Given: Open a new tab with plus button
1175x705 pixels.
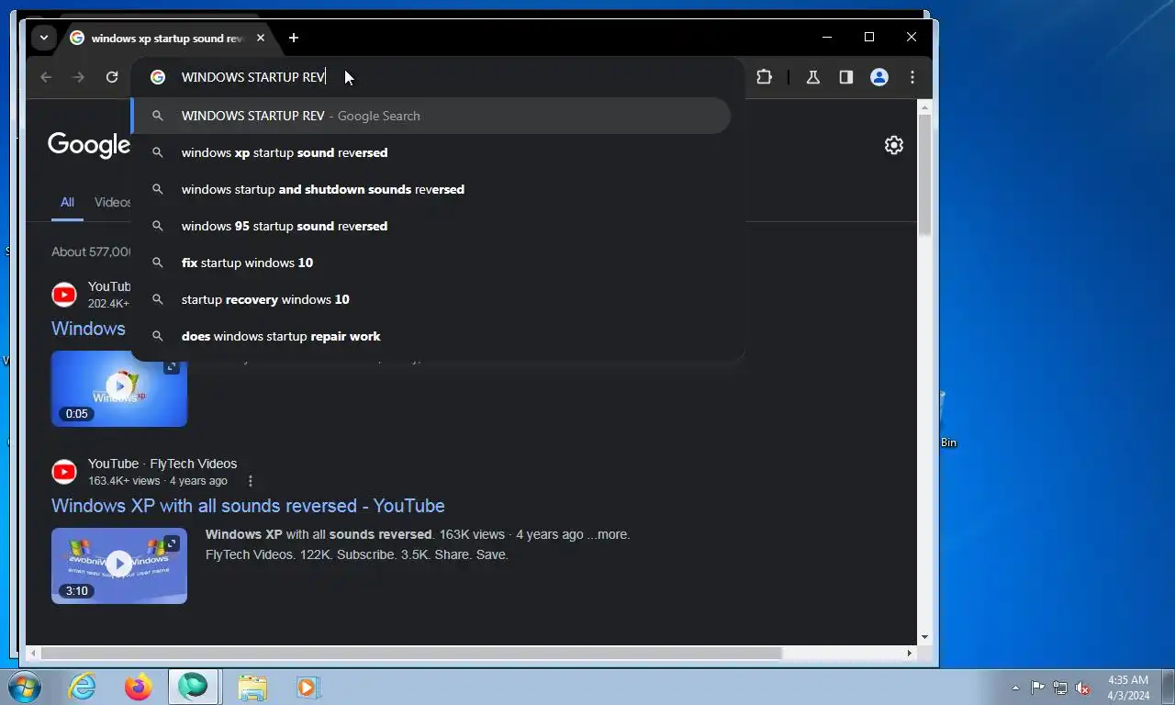Looking at the screenshot, I should tap(294, 38).
